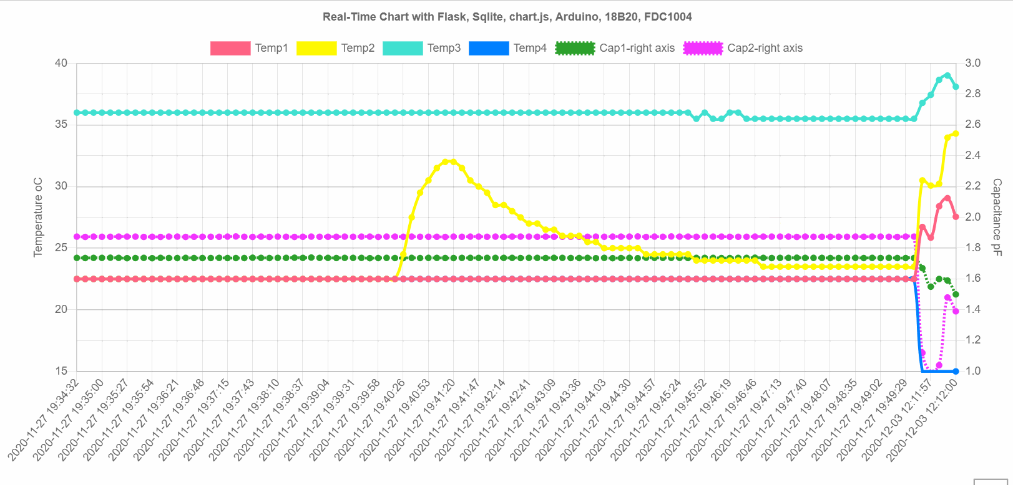Hide the Temp4 dataset via legend label
The height and width of the screenshot is (485, 1013).
[x=530, y=48]
